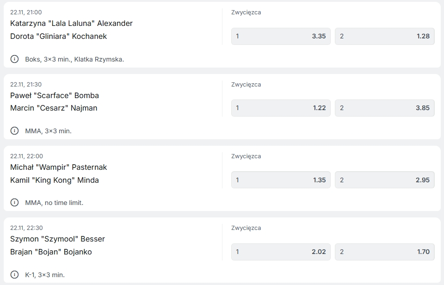Click Brajan "Bojan" Bojanko name

point(51,252)
